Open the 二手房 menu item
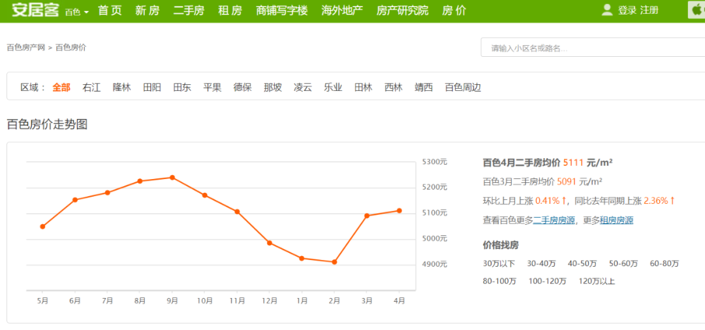This screenshot has height=330, width=705. 189,10
